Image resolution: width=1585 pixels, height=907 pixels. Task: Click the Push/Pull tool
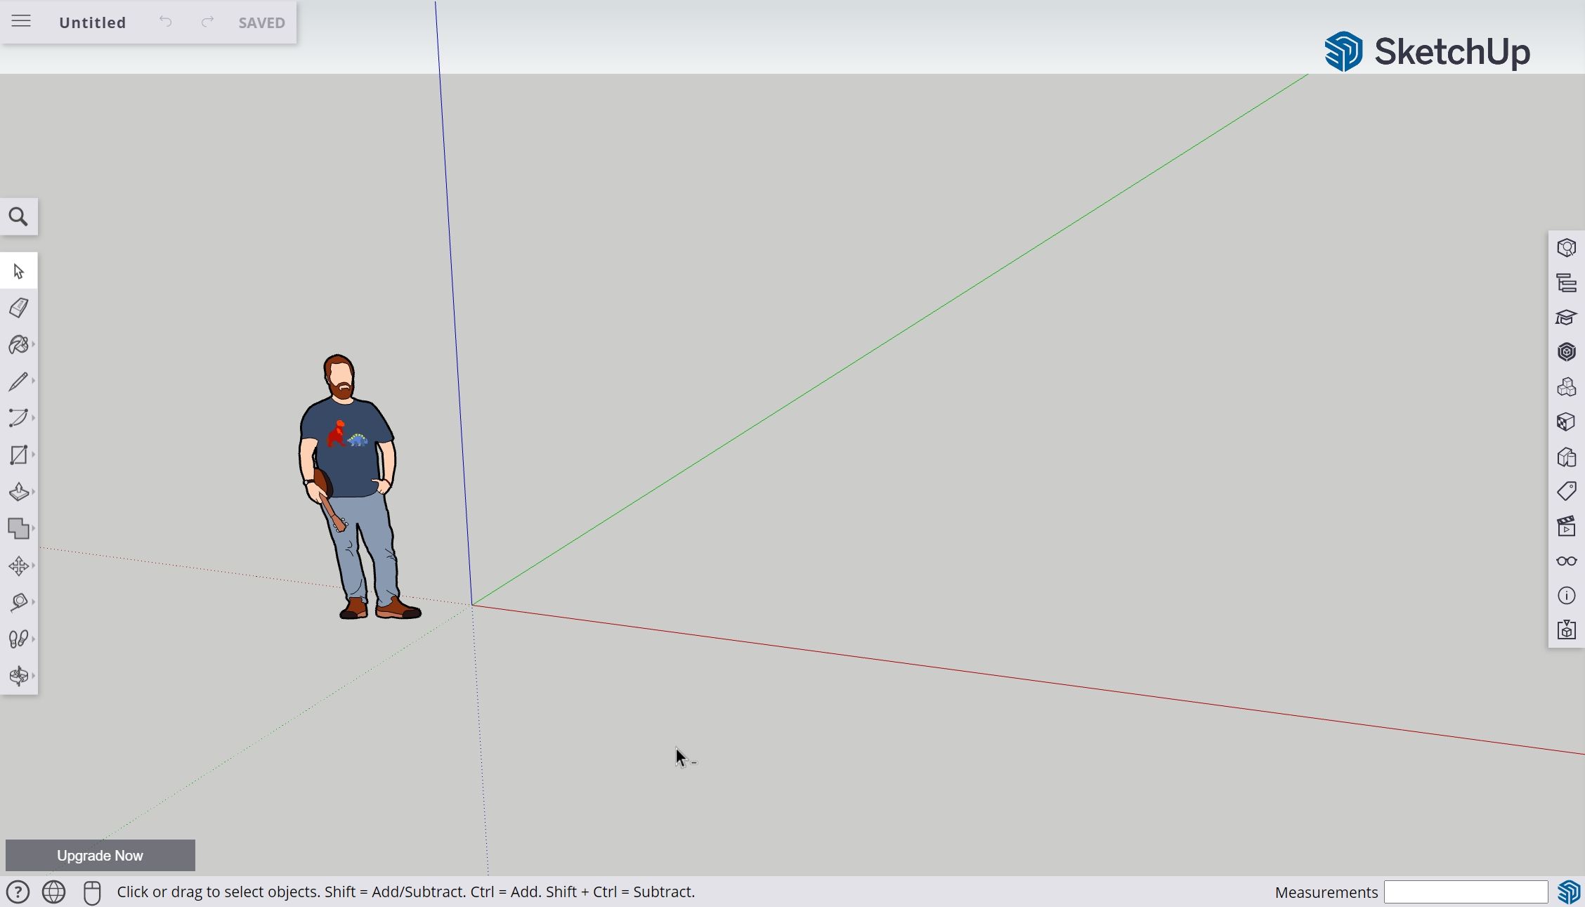(x=18, y=492)
